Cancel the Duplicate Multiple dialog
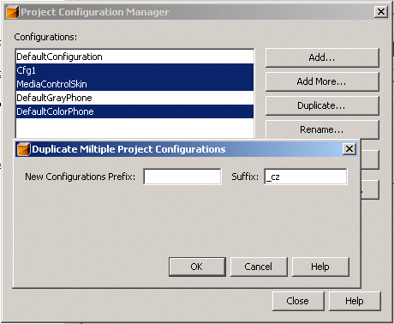Viewport: 394px width, 324px height. point(259,267)
